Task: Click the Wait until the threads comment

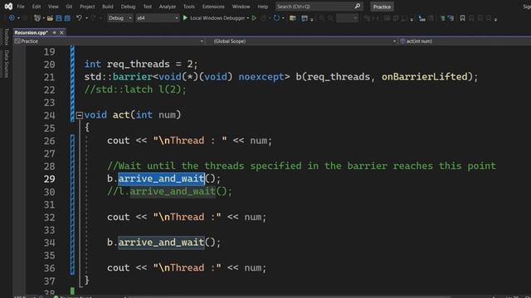Action: point(301,166)
